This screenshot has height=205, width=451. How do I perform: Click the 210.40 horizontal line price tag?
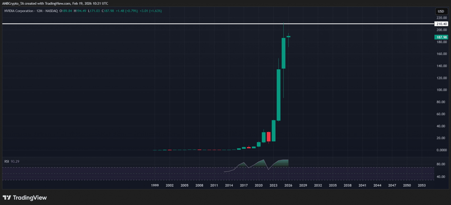click(x=441, y=24)
